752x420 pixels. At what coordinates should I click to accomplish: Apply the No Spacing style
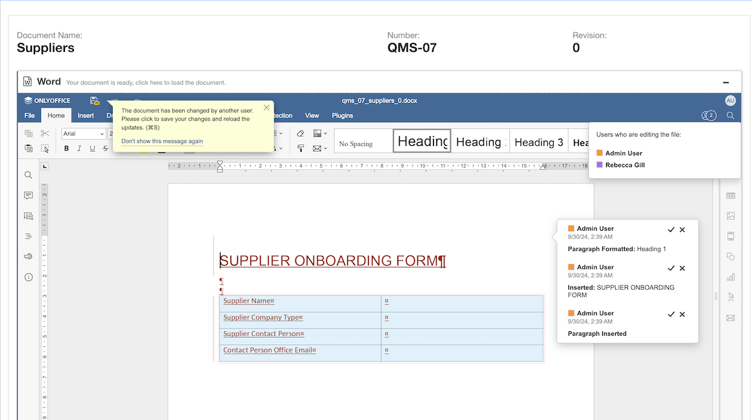(x=363, y=141)
